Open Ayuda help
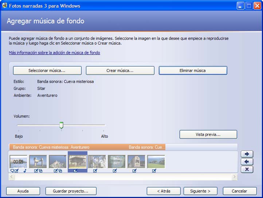The height and width of the screenshot is (198, 263). point(23,191)
